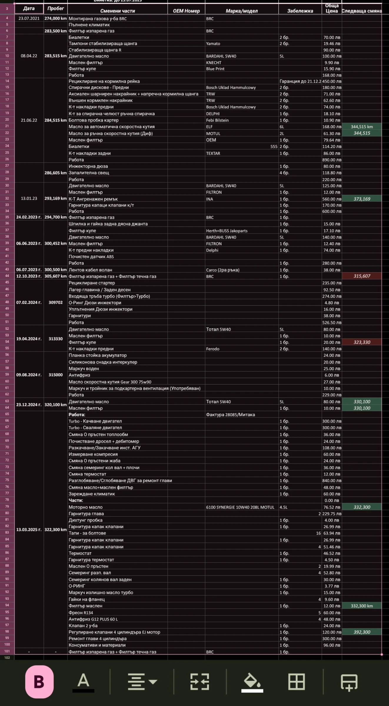Image resolution: width=389 pixels, height=706 pixels.
Task: Tap the merge cells icon
Action: pos(200,682)
